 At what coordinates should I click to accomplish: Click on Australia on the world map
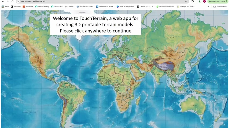(x=194, y=106)
